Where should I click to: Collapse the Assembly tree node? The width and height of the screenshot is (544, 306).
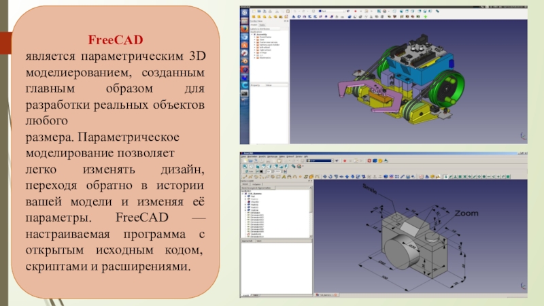click(x=252, y=35)
